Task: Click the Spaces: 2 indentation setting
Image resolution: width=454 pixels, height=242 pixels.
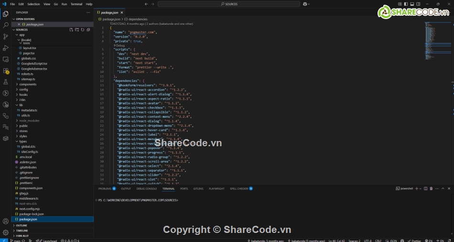Action: tap(355, 241)
